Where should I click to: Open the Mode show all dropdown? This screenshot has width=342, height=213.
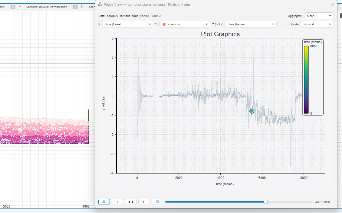317,24
